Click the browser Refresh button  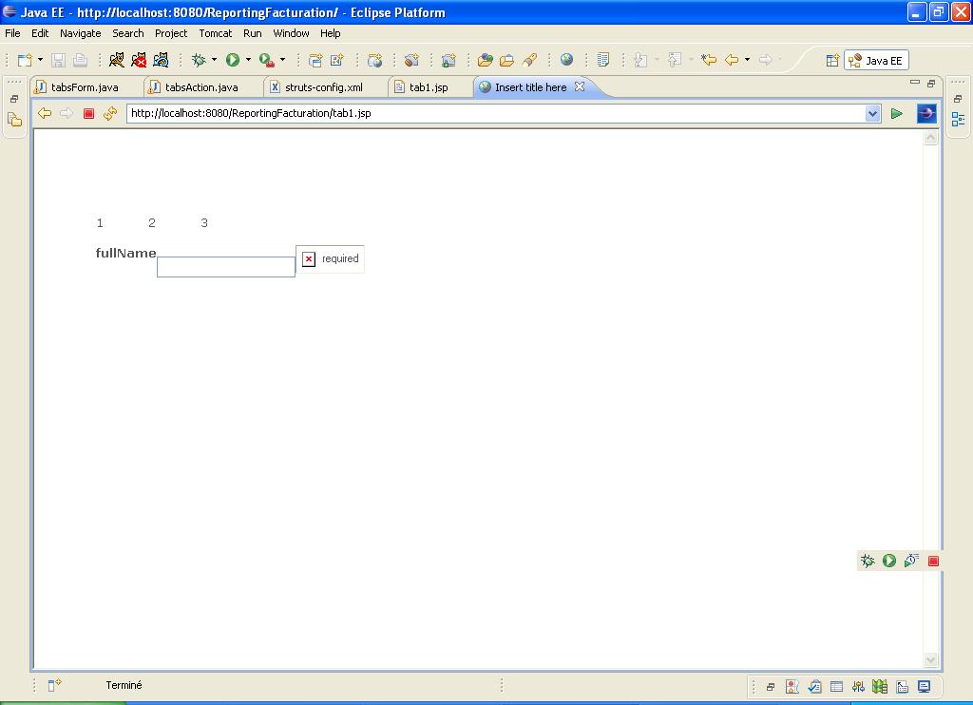point(110,113)
